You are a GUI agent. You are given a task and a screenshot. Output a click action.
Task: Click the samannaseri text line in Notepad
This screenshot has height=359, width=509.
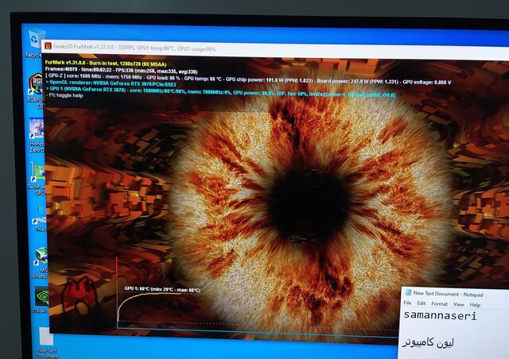click(x=439, y=316)
